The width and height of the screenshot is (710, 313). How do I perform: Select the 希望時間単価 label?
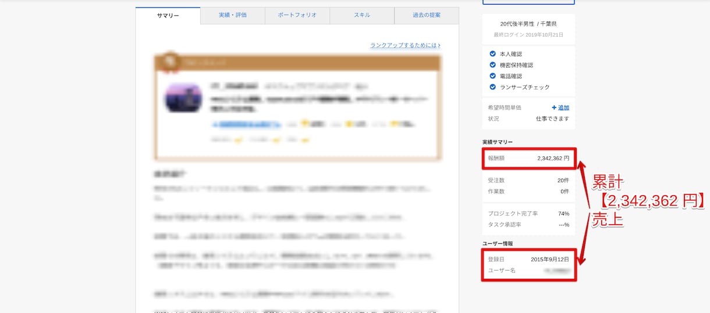505,107
